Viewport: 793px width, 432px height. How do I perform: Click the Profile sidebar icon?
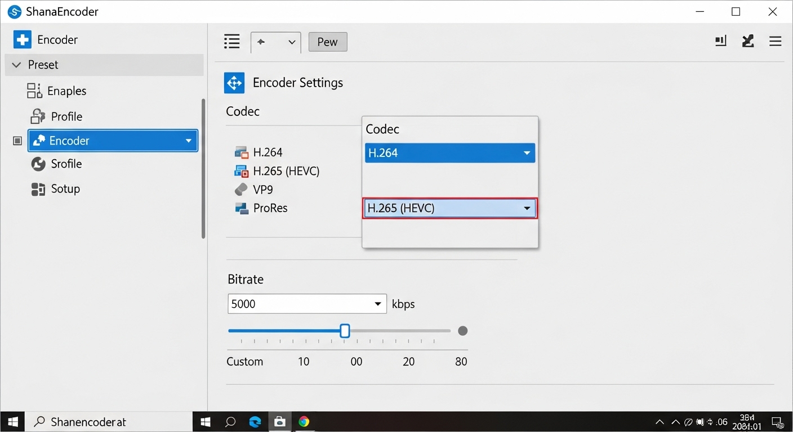[38, 116]
